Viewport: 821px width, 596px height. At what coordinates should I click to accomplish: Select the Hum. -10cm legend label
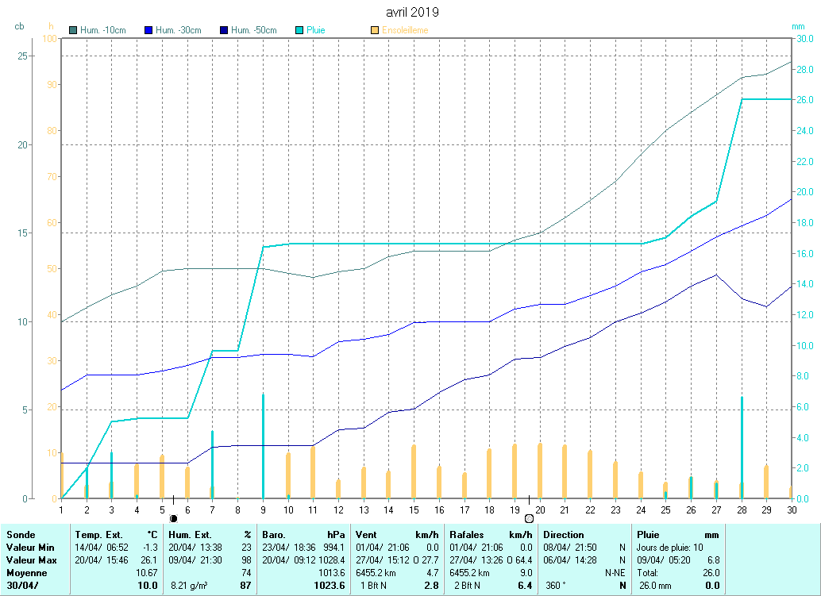[103, 30]
